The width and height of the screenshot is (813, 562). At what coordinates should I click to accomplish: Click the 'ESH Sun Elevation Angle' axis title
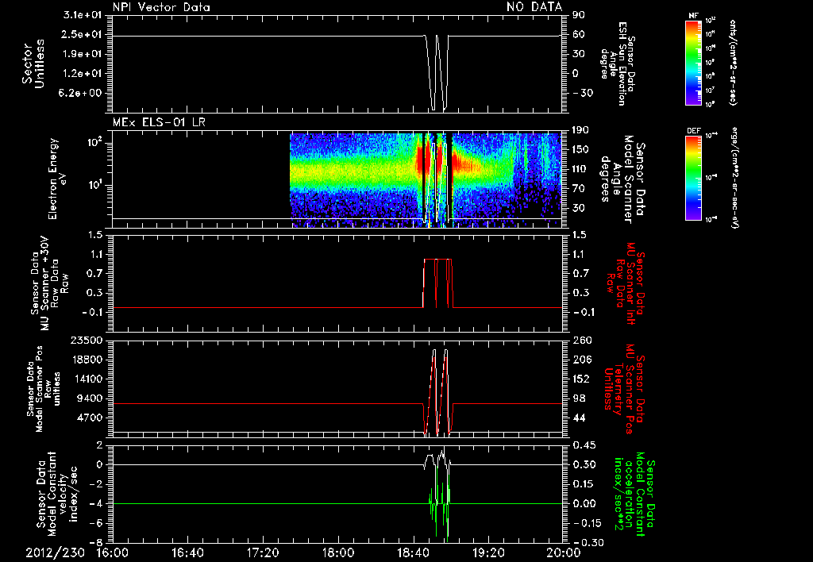(x=618, y=64)
